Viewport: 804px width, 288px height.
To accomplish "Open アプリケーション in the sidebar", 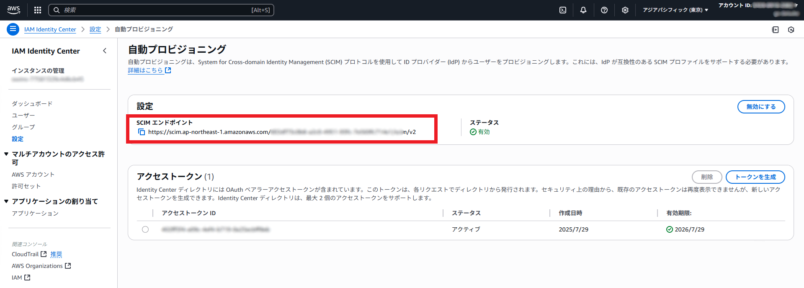I will 35,213.
